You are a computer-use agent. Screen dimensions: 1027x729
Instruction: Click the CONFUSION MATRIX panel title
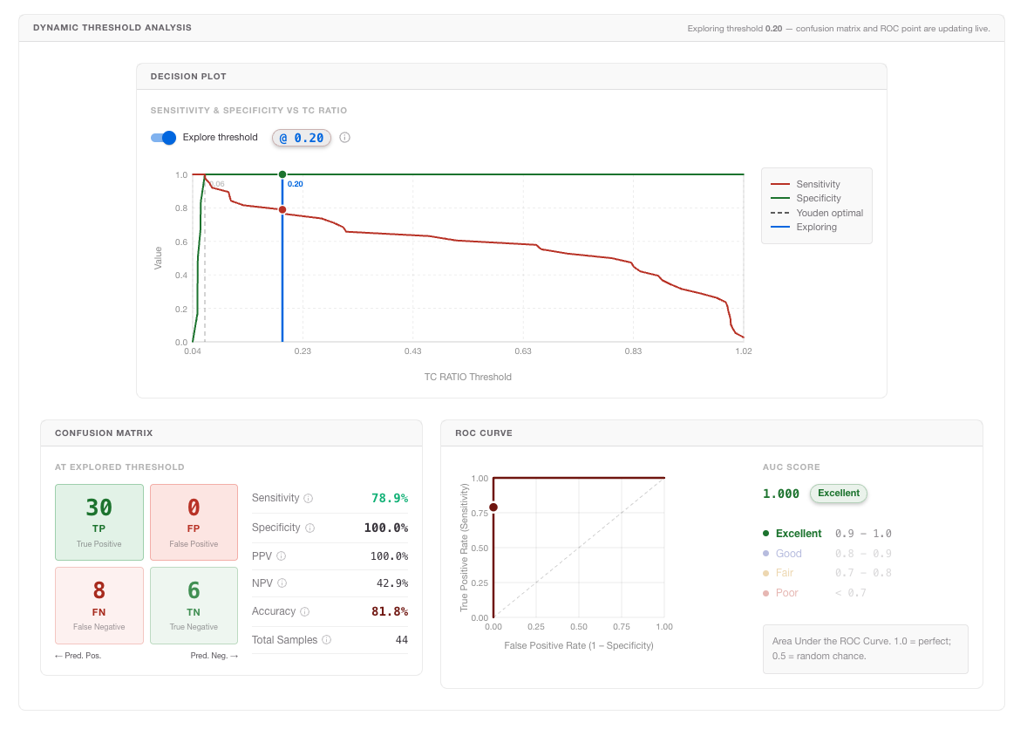(104, 433)
